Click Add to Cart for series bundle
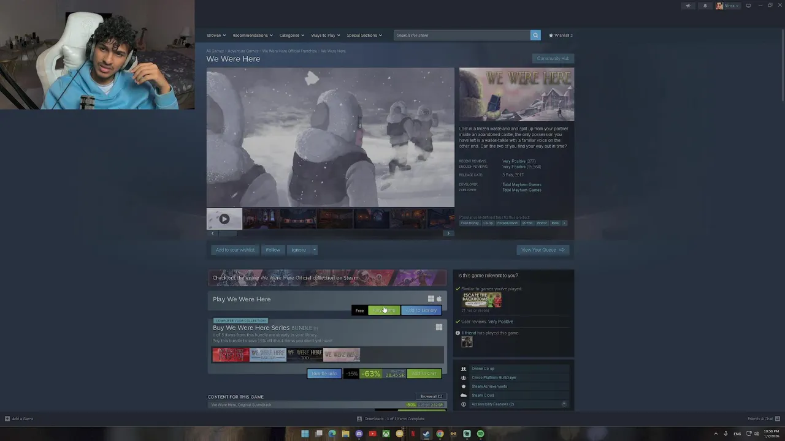The image size is (785, 441). tap(424, 374)
